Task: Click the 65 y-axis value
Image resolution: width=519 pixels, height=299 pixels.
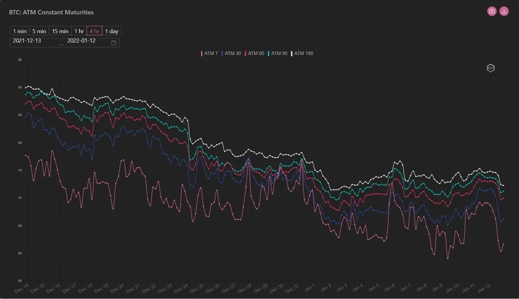Action: [x=20, y=226]
